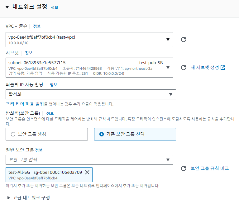Screen dimensions: 239x204
Task: Click 정보 link next to 방화벽(보안 그룹)
Action: tap(50, 113)
